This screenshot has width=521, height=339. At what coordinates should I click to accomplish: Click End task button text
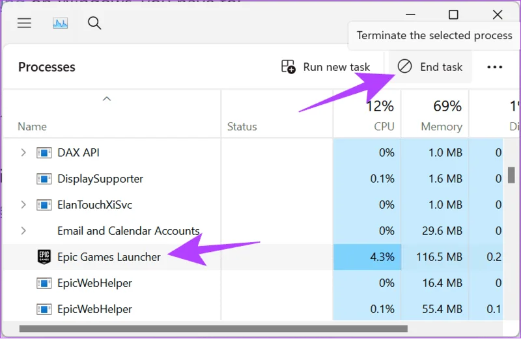click(441, 67)
